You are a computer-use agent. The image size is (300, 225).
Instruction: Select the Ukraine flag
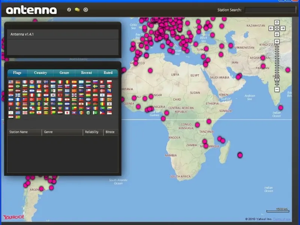pyautogui.click(x=32, y=86)
